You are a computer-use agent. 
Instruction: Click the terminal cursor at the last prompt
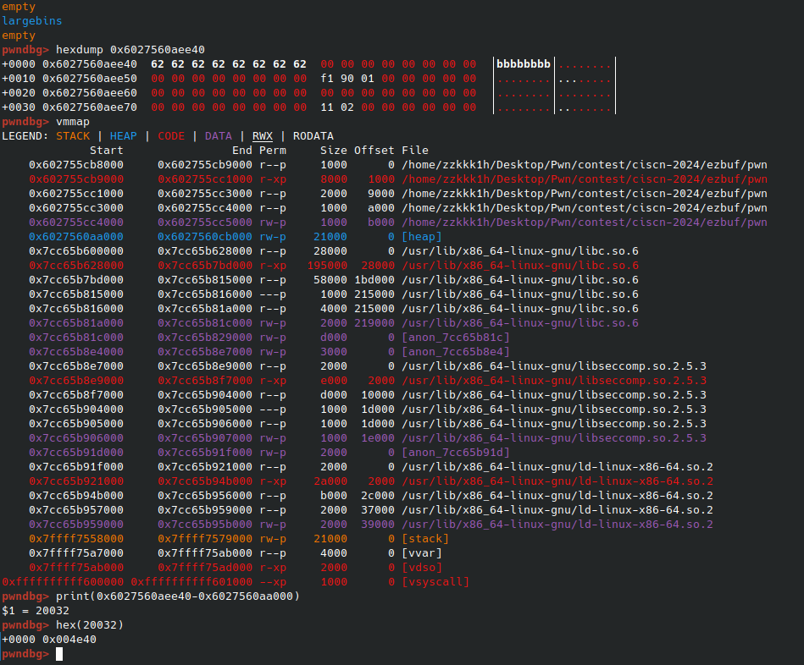pos(59,654)
